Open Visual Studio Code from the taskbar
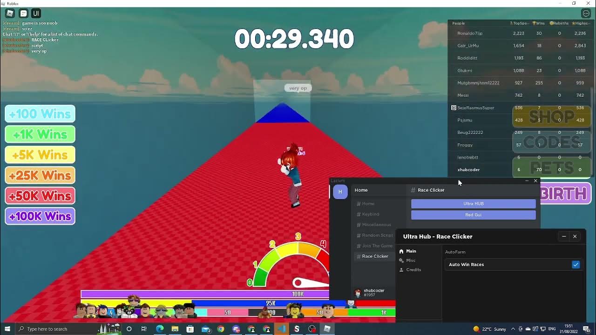The width and height of the screenshot is (596, 335). click(281, 329)
